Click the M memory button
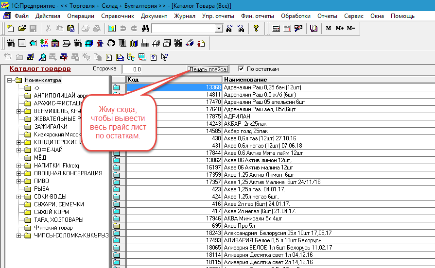Viewport: 435px width, 268px height. [329, 28]
